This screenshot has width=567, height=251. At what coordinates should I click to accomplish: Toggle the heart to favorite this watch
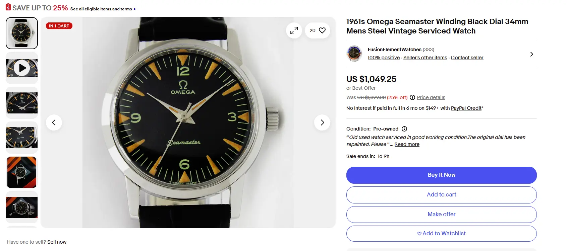pos(322,30)
